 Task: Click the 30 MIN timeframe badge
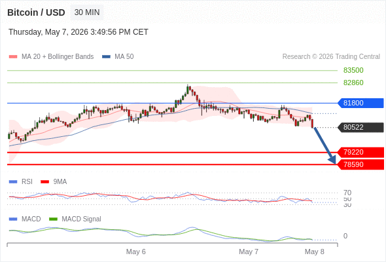(x=87, y=12)
